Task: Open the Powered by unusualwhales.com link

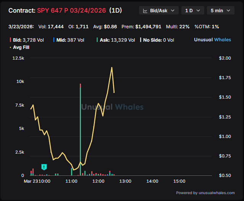Action: 205,193
